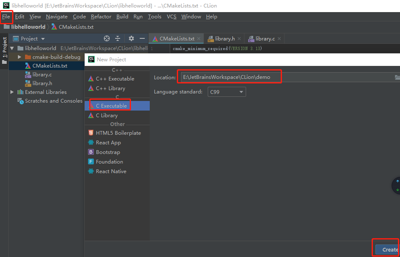Click the folder icon in Project tool stripe
The image size is (400, 257).
(x=5, y=62)
